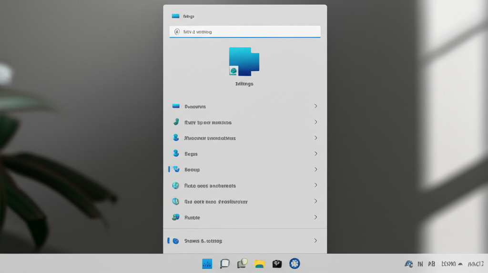Image resolution: width=488 pixels, height=273 pixels.
Task: Click the second list item's green icon
Action: pyautogui.click(x=176, y=122)
